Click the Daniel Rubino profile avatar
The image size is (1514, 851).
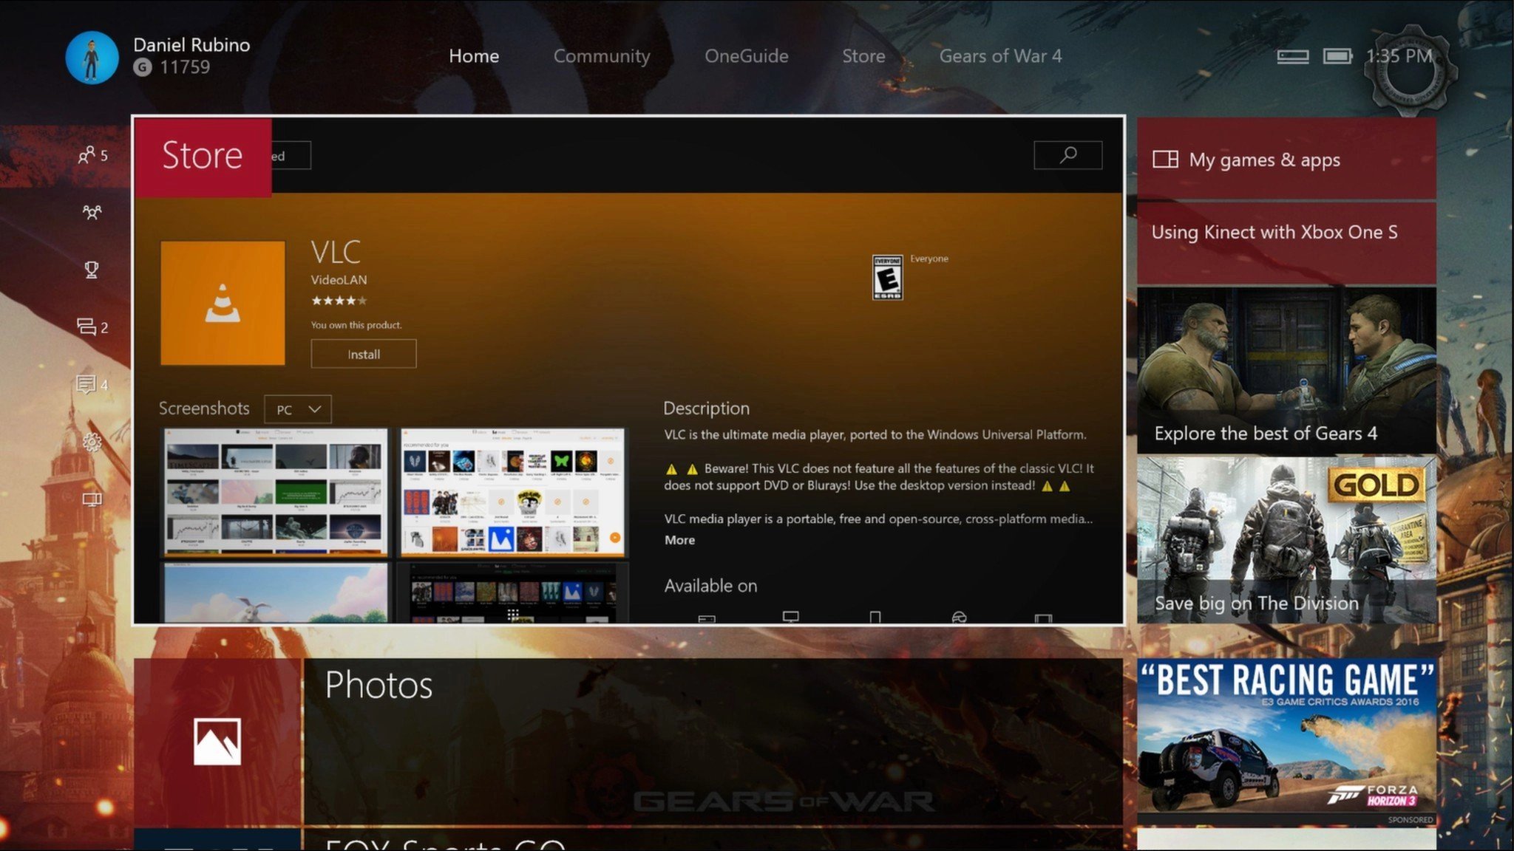click(x=92, y=58)
